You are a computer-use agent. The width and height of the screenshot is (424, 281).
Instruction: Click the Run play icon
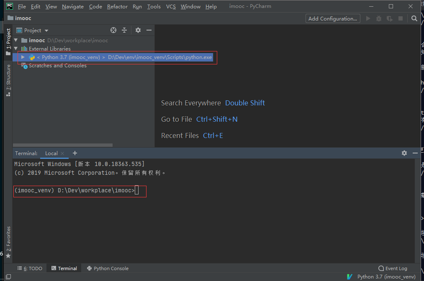(368, 18)
